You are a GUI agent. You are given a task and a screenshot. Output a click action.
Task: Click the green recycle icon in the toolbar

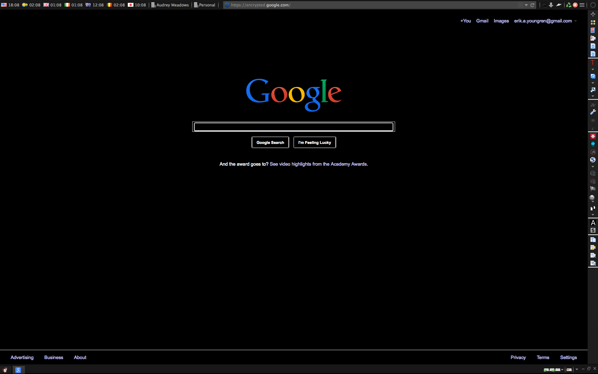point(568,5)
